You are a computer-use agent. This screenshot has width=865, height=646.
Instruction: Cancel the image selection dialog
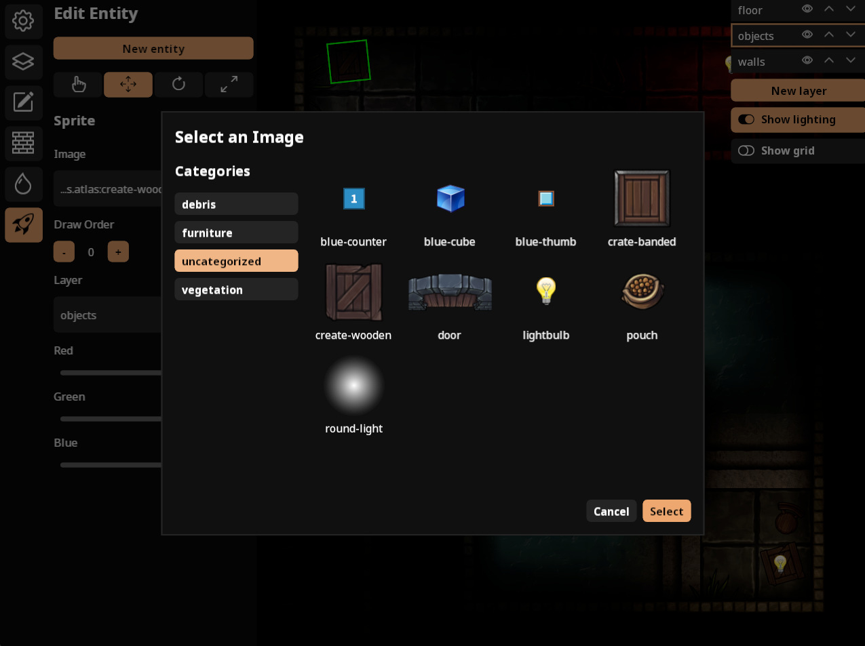[x=611, y=511]
